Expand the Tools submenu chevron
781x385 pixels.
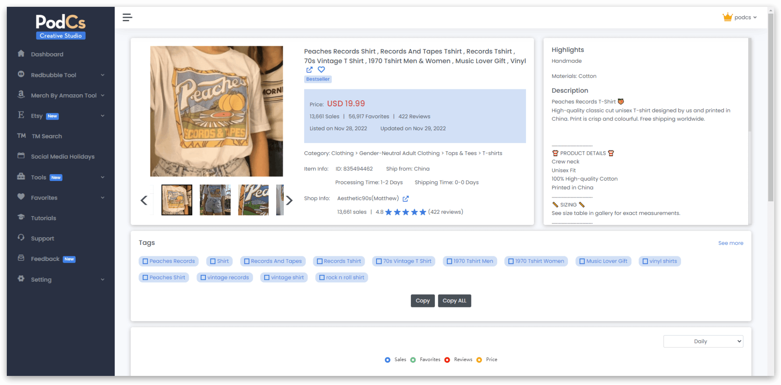(x=103, y=177)
